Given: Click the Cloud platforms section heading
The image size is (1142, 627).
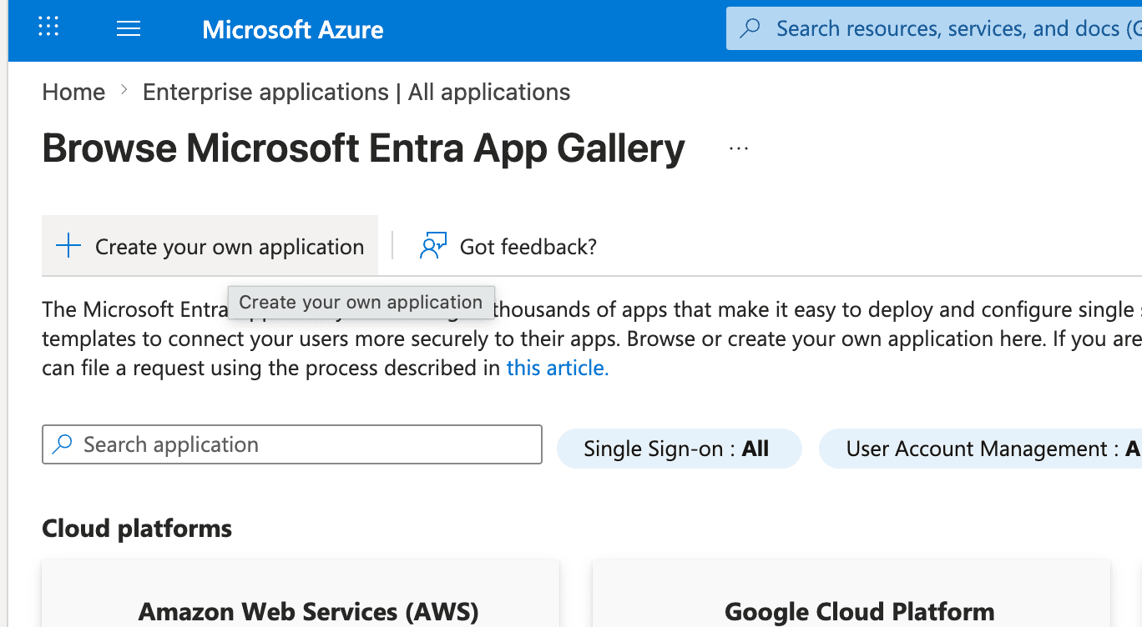Looking at the screenshot, I should [137, 529].
